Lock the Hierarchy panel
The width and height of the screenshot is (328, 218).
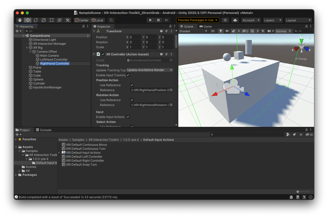pyautogui.click(x=83, y=26)
